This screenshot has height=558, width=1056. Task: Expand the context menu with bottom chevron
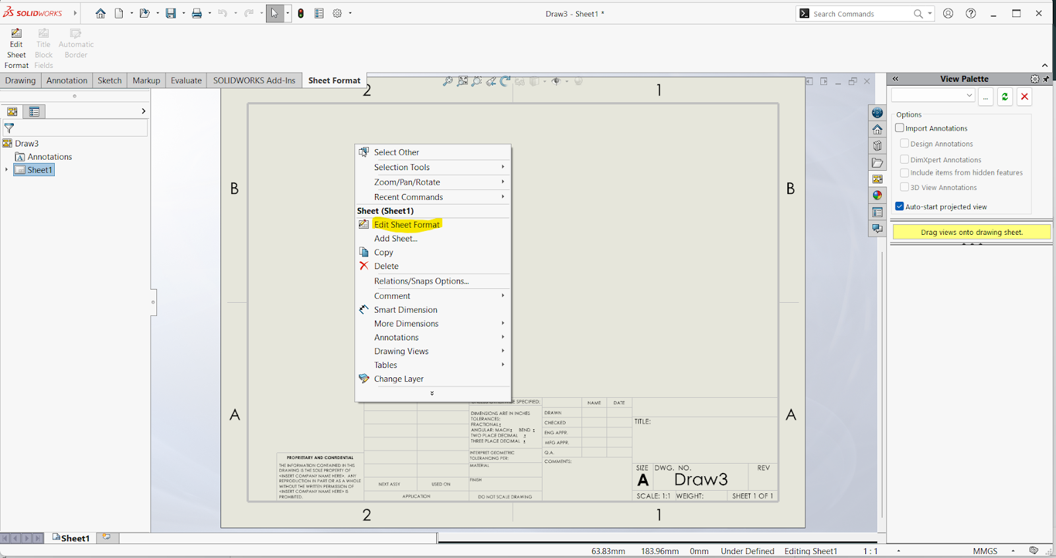coord(432,393)
